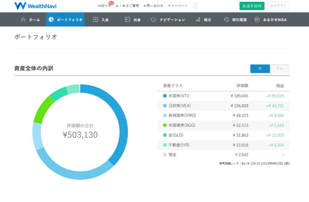This screenshot has height=202, width=309.
Task: Open the おまかせNISA menu label
Action: (275, 20)
